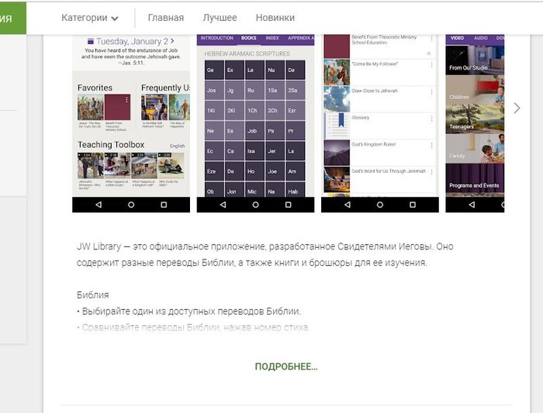543x413 pixels.
Task: Click the home circle in first screenshot
Action: (131, 205)
